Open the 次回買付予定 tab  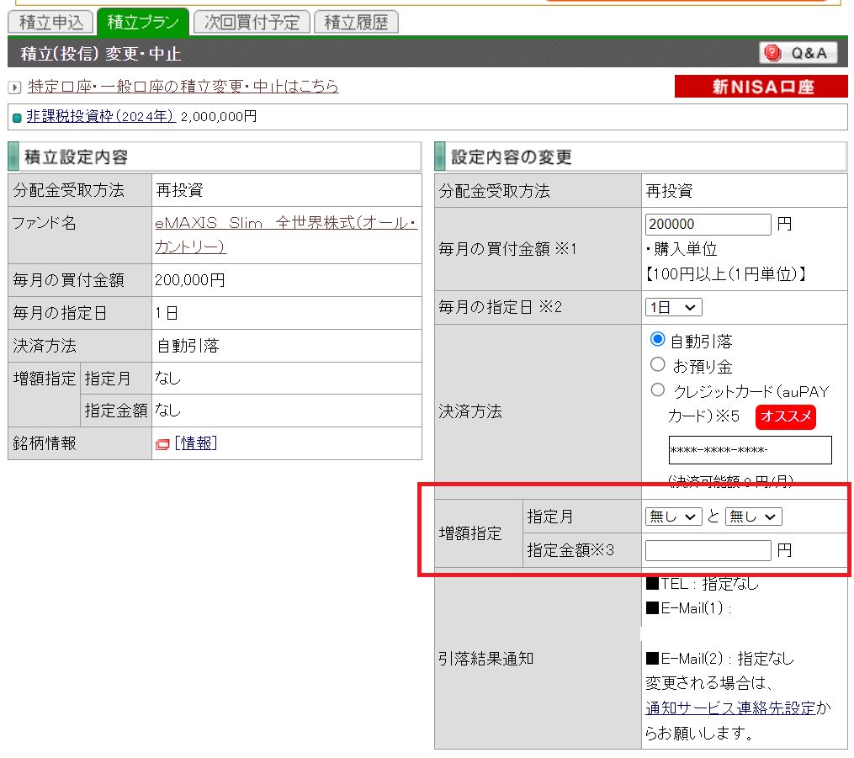click(252, 22)
